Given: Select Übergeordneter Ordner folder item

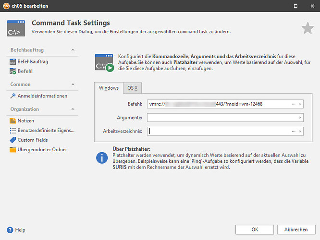Looking at the screenshot, I should pyautogui.click(x=42, y=150).
